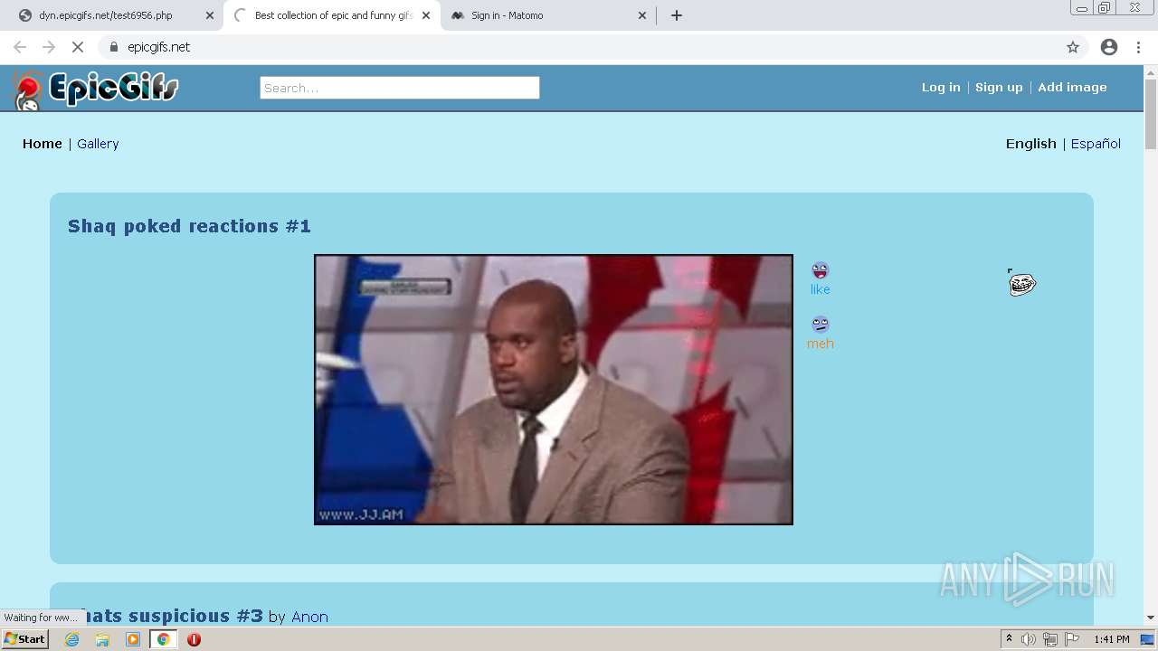Open the network tray icon
Viewport: 1158px width, 651px height.
point(1050,639)
